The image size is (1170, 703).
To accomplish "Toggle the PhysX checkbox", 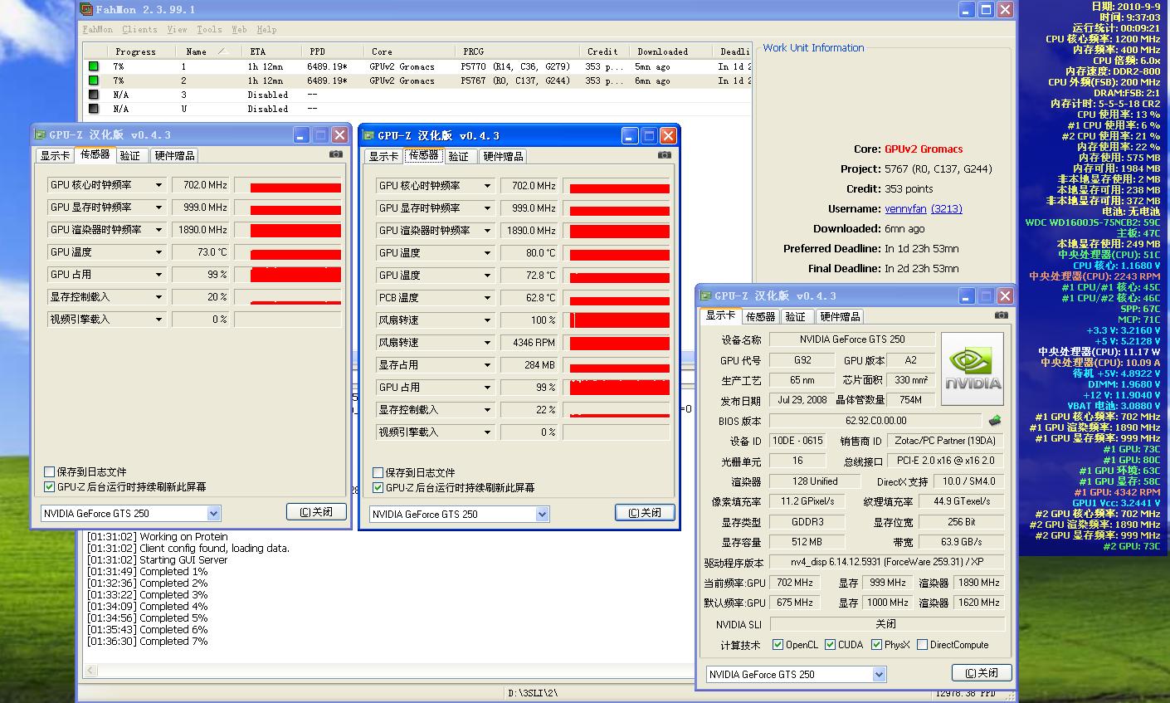I will pos(876,645).
